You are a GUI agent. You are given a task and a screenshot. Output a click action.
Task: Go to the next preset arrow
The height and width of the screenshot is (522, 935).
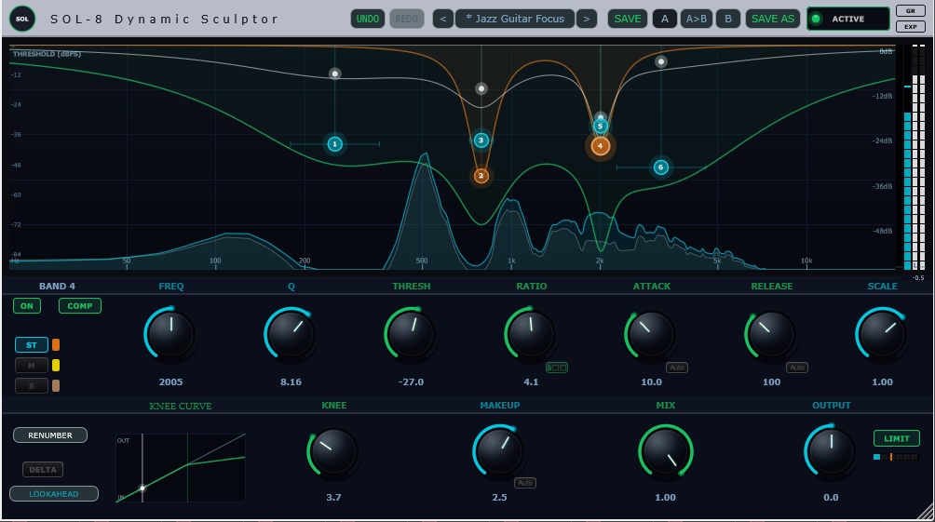586,19
